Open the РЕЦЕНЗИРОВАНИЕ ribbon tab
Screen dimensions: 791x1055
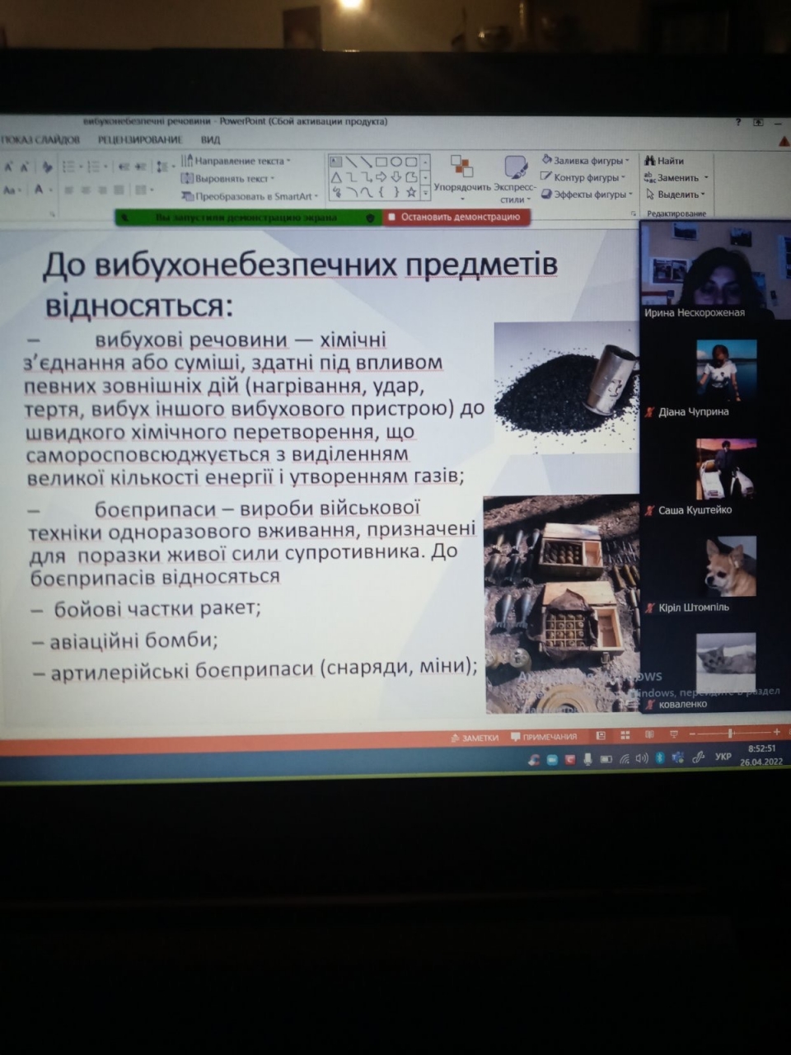(139, 139)
